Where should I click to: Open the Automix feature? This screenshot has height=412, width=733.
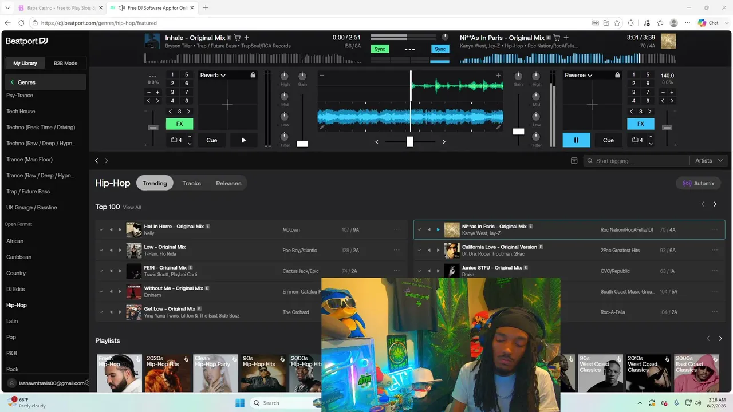pos(698,184)
